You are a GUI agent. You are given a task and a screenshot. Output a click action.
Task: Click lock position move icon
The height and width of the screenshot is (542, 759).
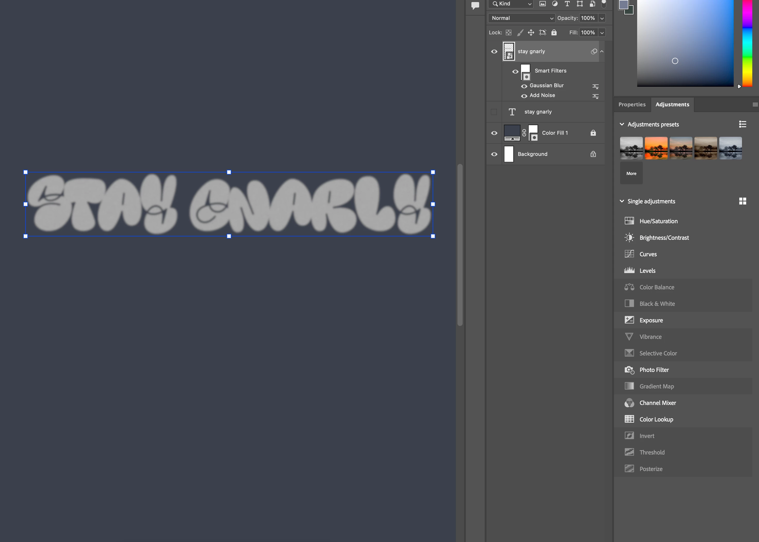pos(531,32)
